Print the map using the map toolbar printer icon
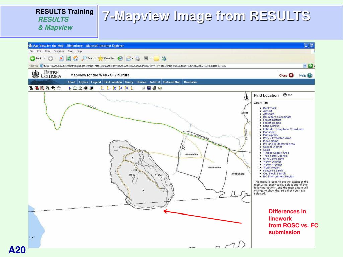Image resolution: width=343 pixels, height=257 pixels. tap(154, 88)
